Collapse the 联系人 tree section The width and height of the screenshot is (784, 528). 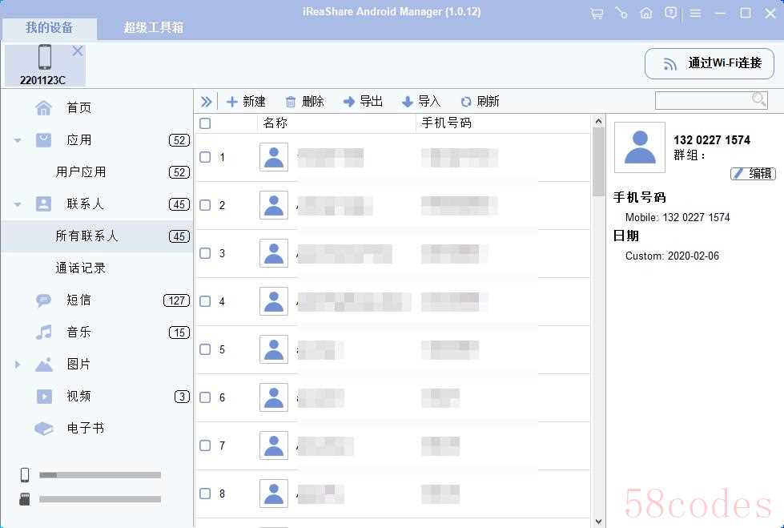[x=18, y=204]
